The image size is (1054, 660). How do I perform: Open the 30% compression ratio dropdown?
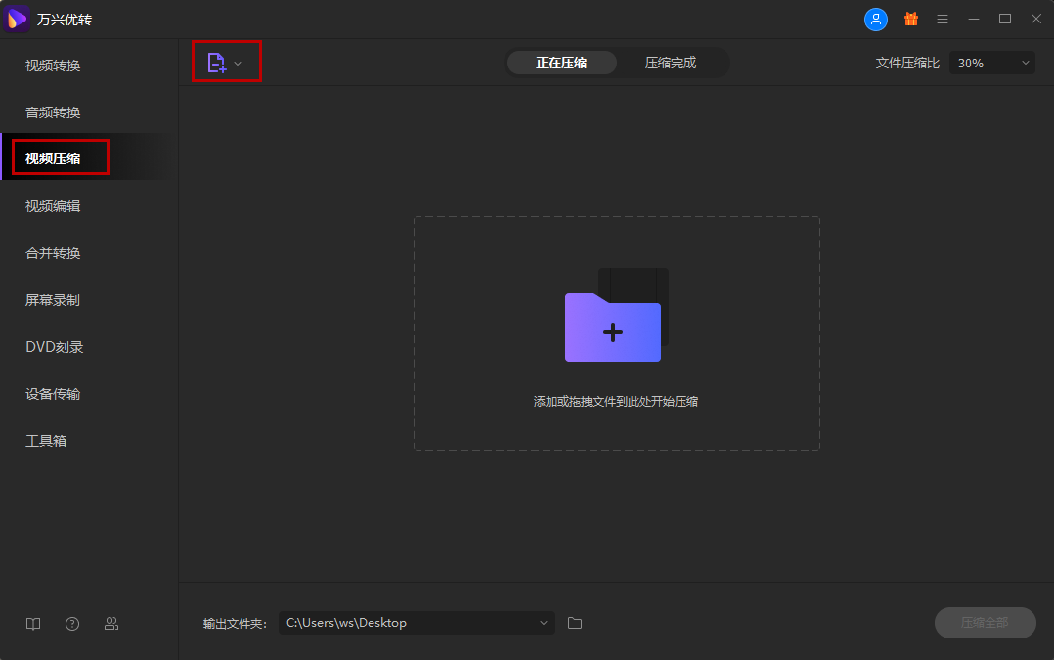click(x=992, y=64)
